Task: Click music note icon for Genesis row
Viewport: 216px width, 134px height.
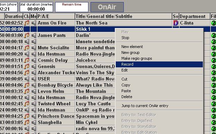Action: pos(27,66)
